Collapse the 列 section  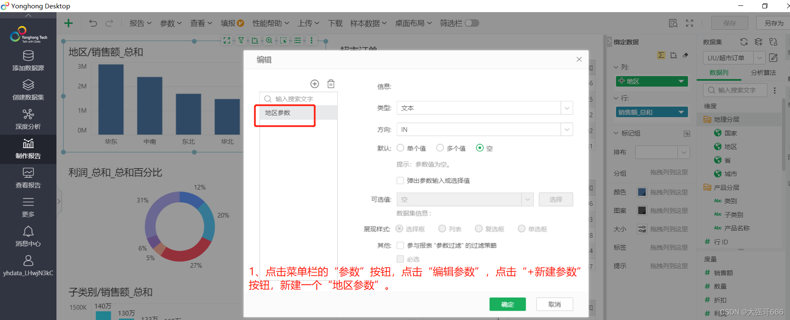616,67
